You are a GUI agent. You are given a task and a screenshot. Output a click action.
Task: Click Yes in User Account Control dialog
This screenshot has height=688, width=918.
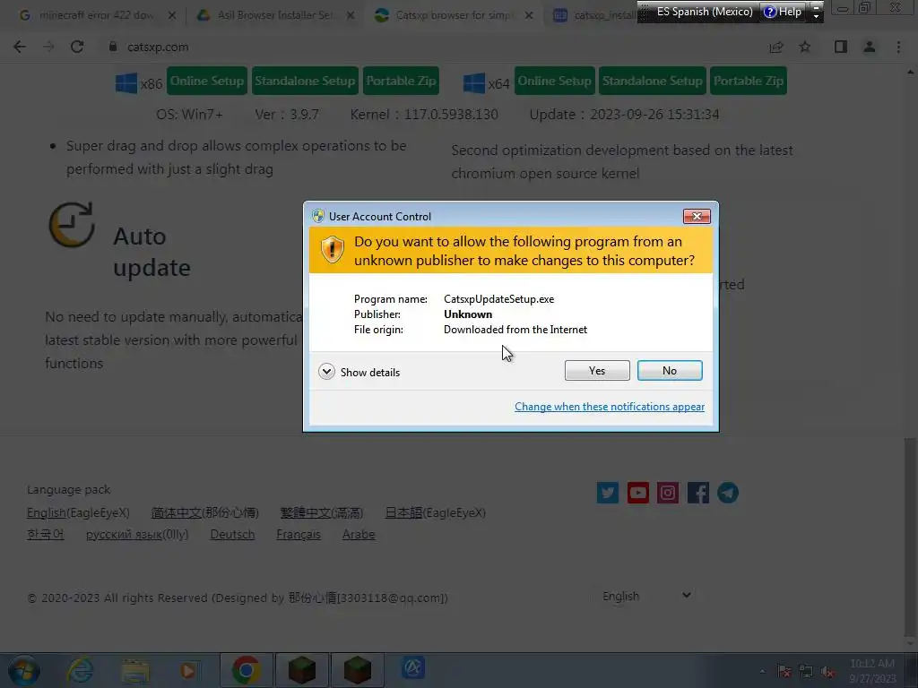[x=596, y=370]
